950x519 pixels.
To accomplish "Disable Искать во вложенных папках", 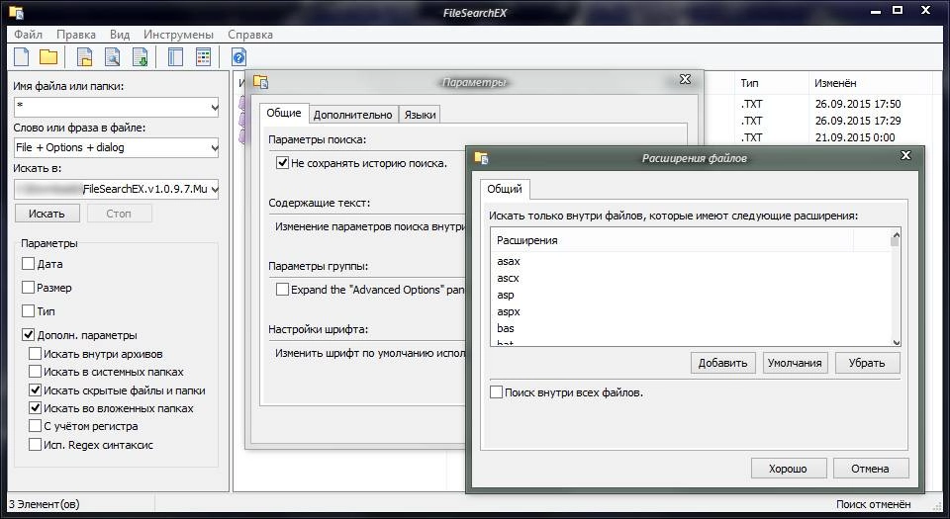I will [x=36, y=408].
